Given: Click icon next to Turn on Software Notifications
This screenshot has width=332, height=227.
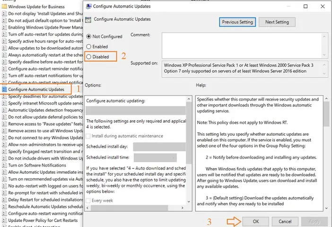Looking at the screenshot, I should (x=4, y=165).
